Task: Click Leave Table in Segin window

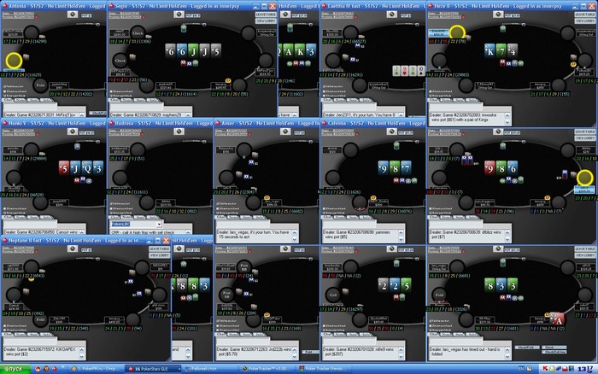Action: tap(266, 15)
